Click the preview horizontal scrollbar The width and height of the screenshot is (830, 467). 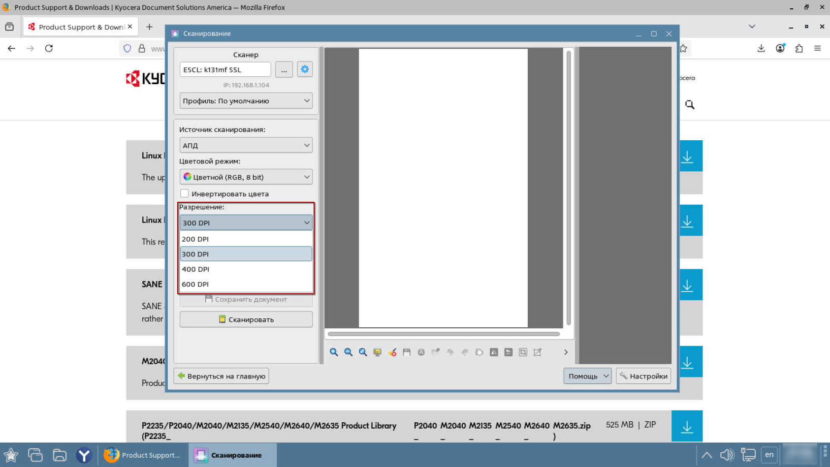[x=443, y=334]
